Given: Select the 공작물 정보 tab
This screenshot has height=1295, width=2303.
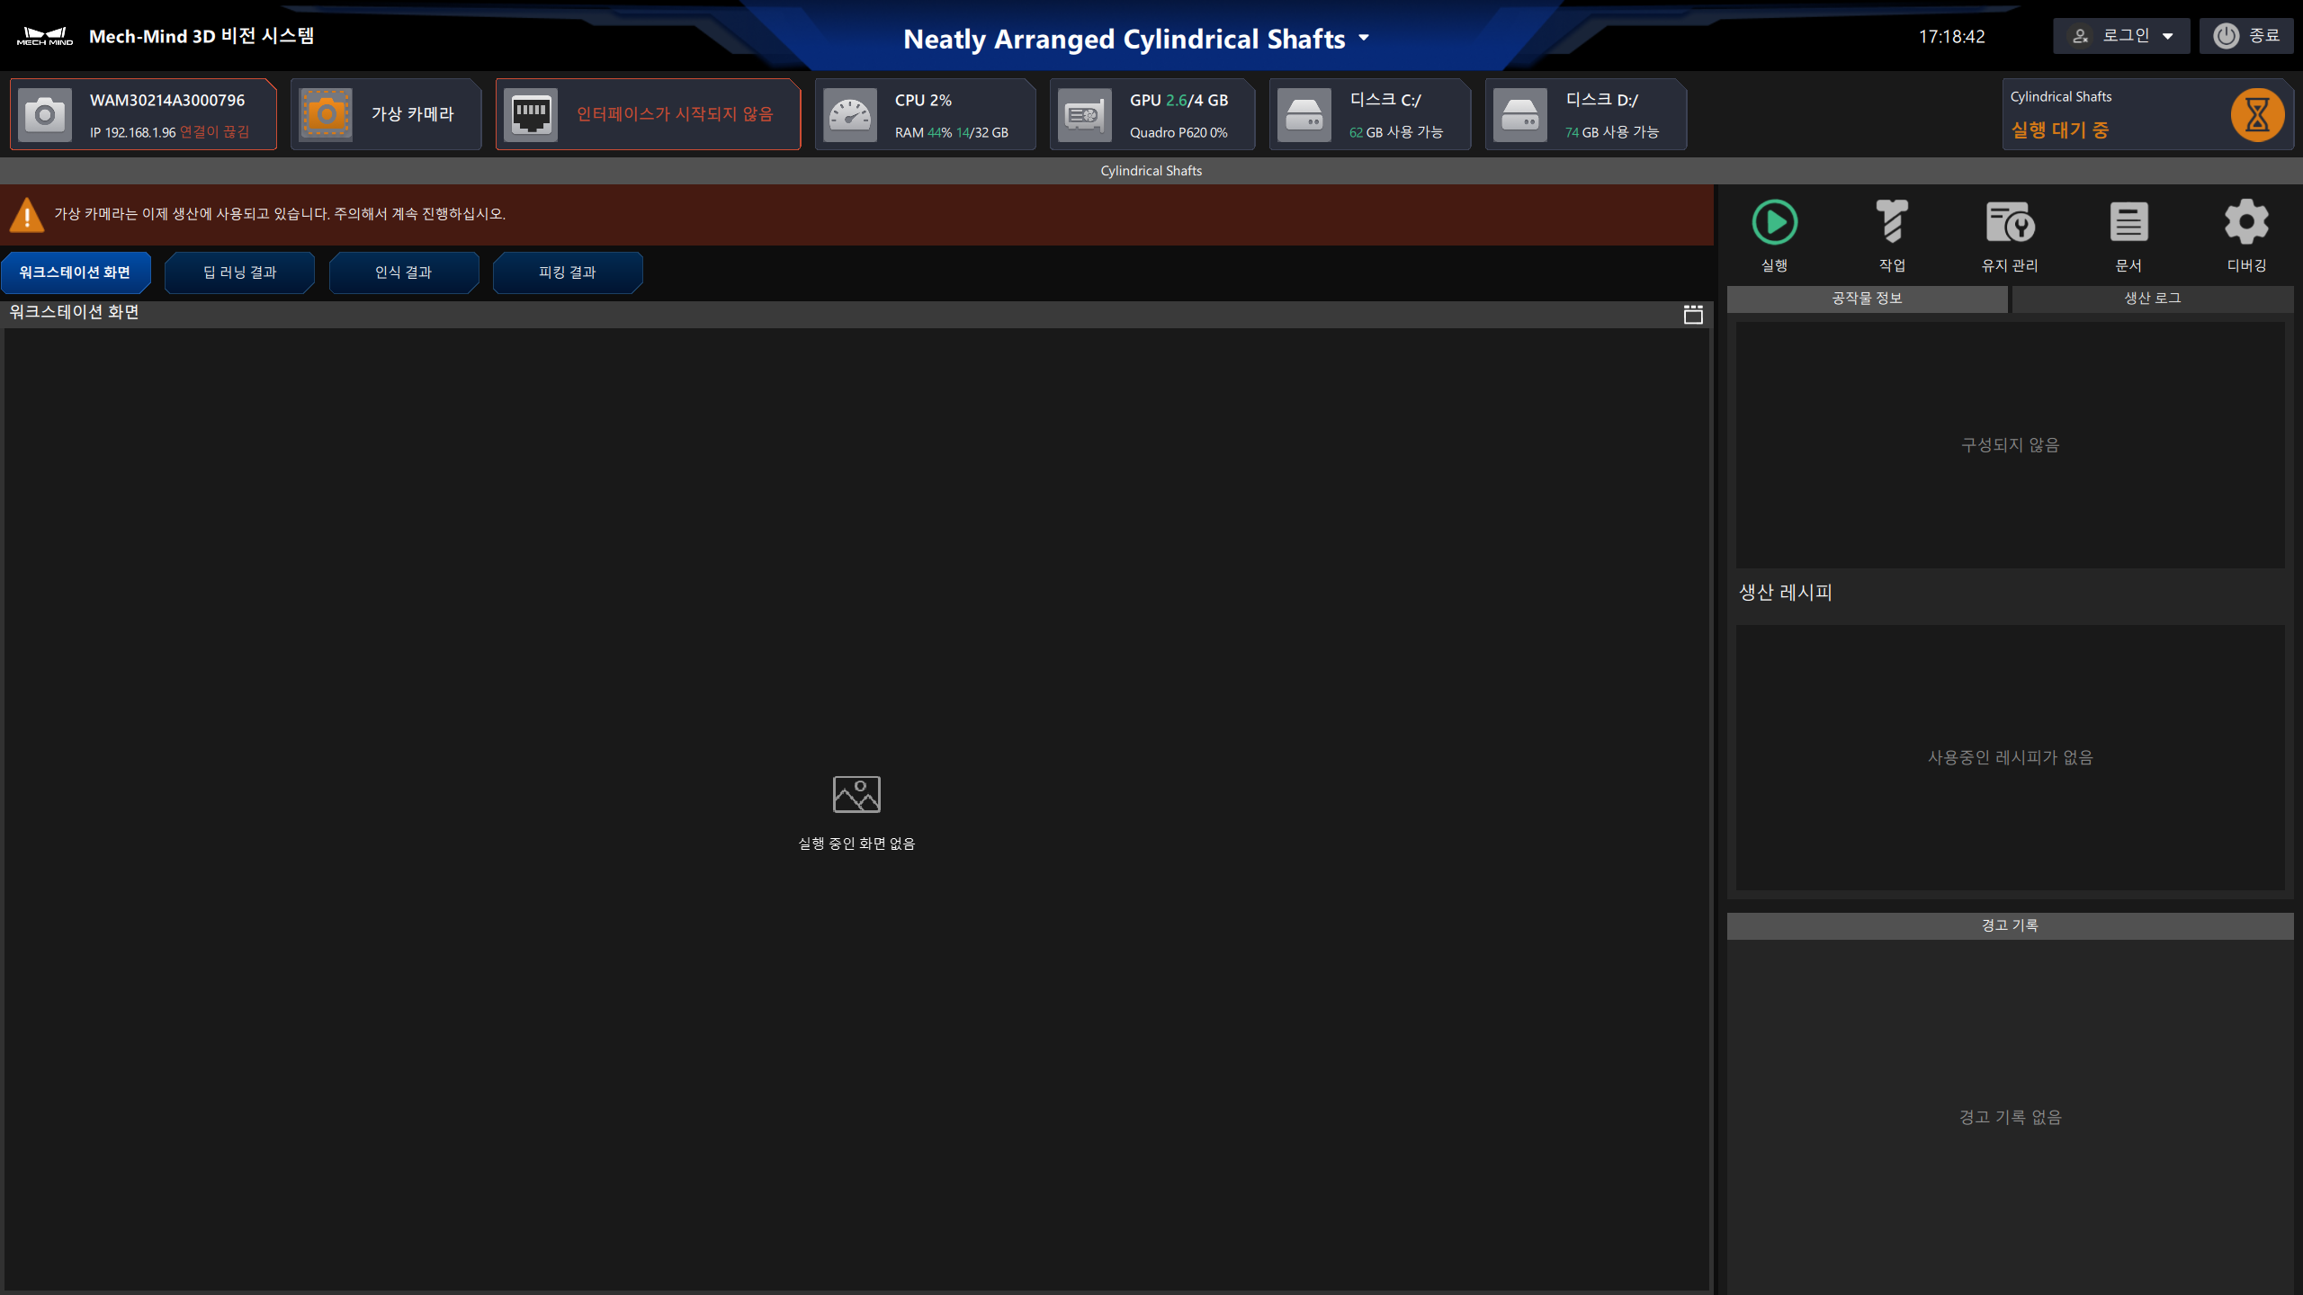Looking at the screenshot, I should coord(1867,299).
